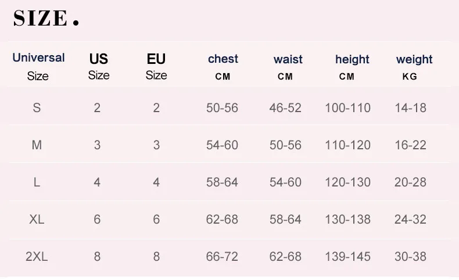Click the 46-52 waist value
Screen dimensions: 459x280
[x=285, y=107]
